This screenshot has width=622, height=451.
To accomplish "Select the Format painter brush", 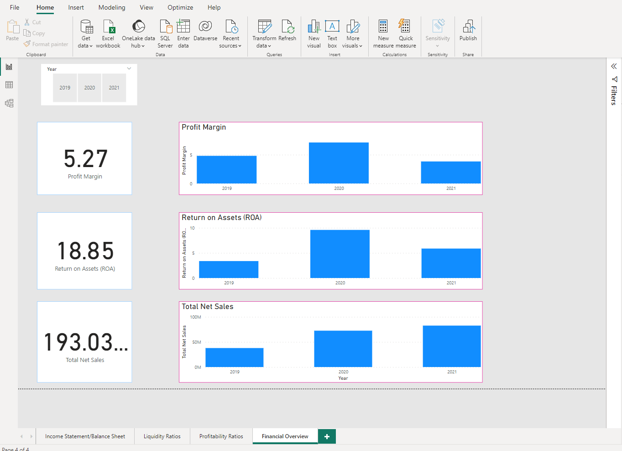I will click(27, 44).
